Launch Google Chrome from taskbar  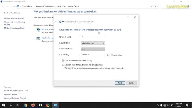point(25,105)
